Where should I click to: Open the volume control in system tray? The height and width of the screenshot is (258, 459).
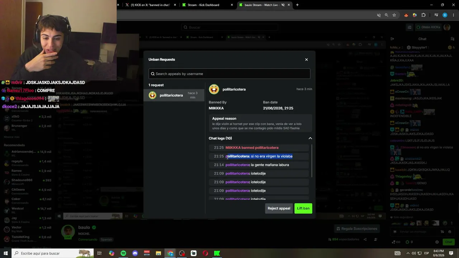coord(414,253)
